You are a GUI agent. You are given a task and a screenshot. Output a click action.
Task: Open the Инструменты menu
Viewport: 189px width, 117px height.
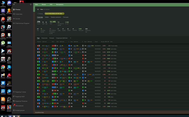click(60, 5)
